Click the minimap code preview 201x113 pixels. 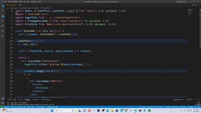coord(191,13)
